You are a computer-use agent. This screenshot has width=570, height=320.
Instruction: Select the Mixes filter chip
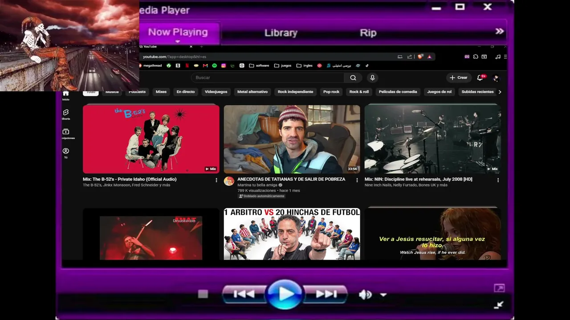point(161,92)
